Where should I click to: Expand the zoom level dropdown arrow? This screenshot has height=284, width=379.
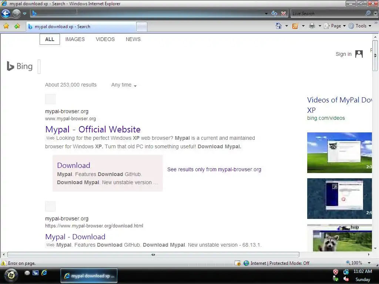coord(369,263)
